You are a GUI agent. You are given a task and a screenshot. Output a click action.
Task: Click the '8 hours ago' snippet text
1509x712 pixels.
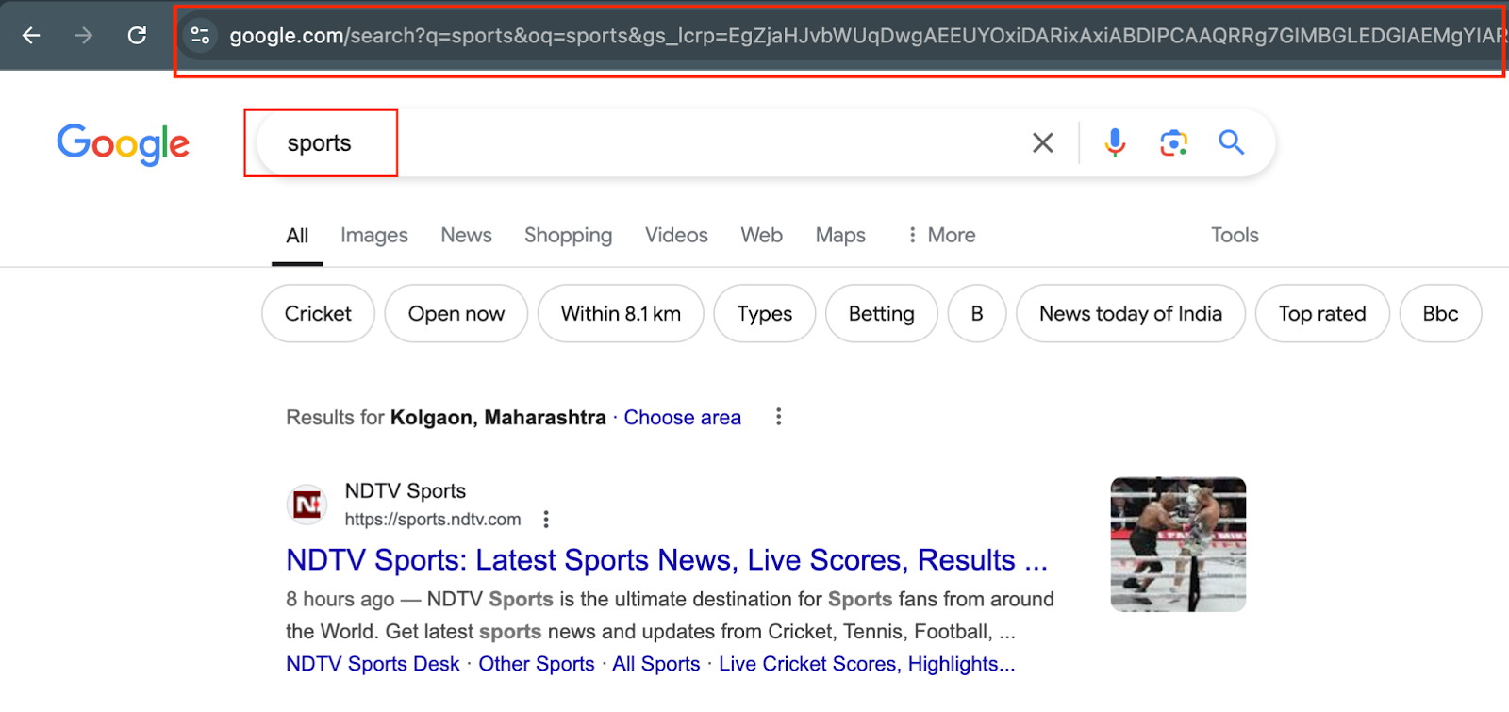point(340,600)
